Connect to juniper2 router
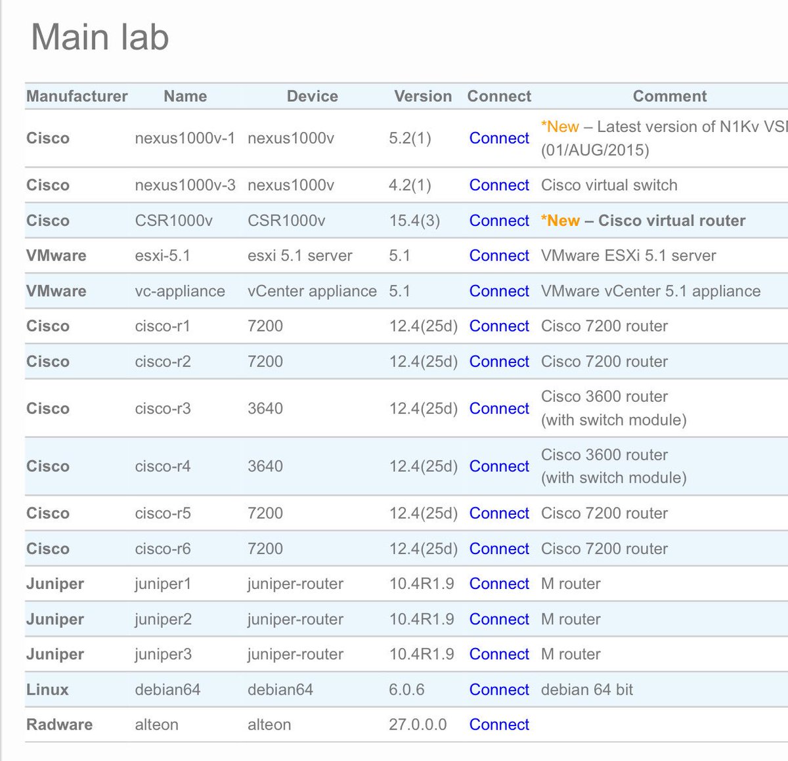 pos(499,619)
